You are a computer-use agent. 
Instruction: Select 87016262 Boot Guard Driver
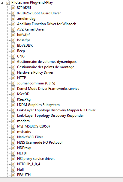[x=39, y=13]
